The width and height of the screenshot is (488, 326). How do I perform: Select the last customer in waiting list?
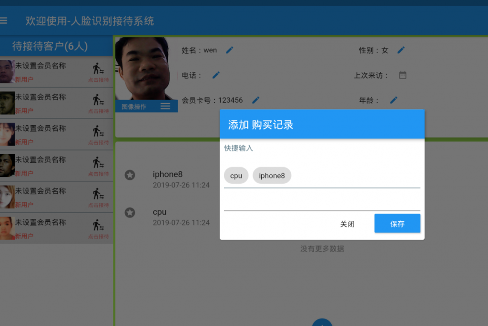click(x=48, y=228)
